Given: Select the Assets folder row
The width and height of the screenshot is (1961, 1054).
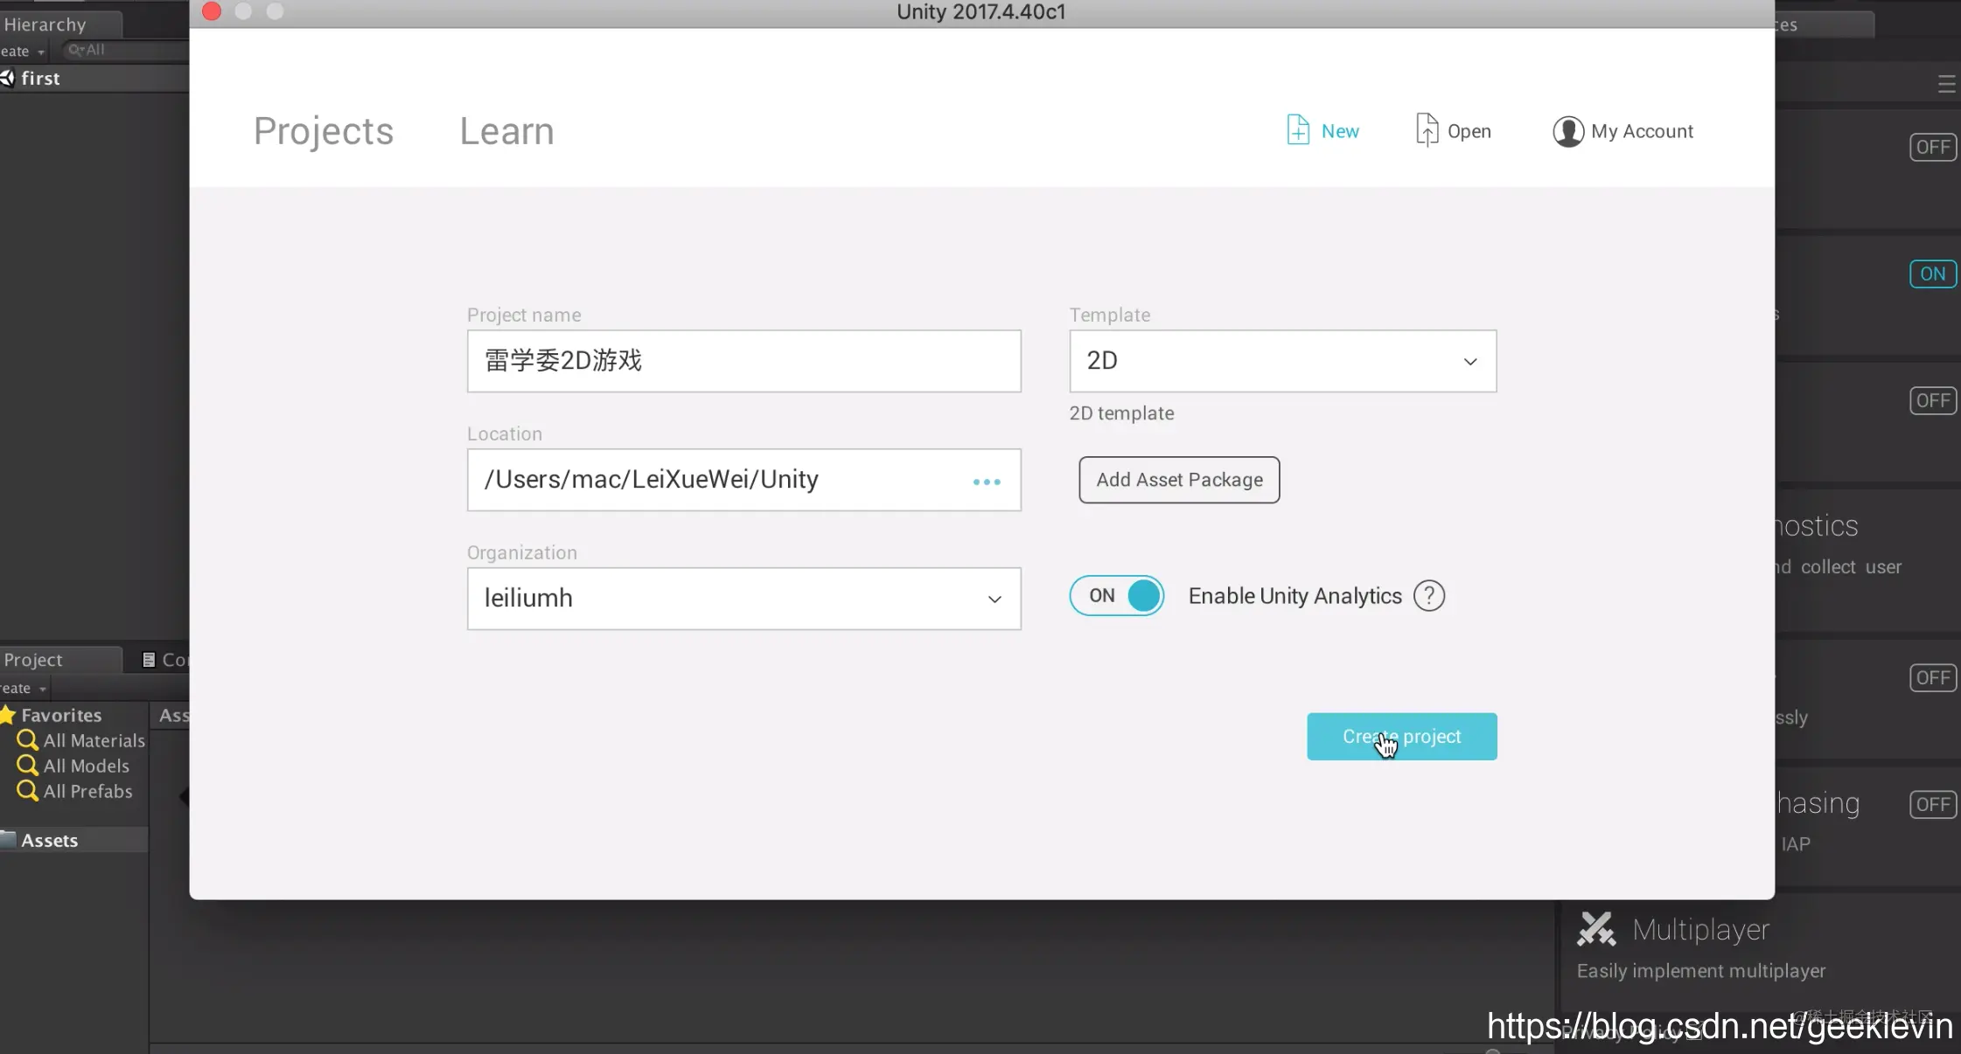Looking at the screenshot, I should 73,840.
